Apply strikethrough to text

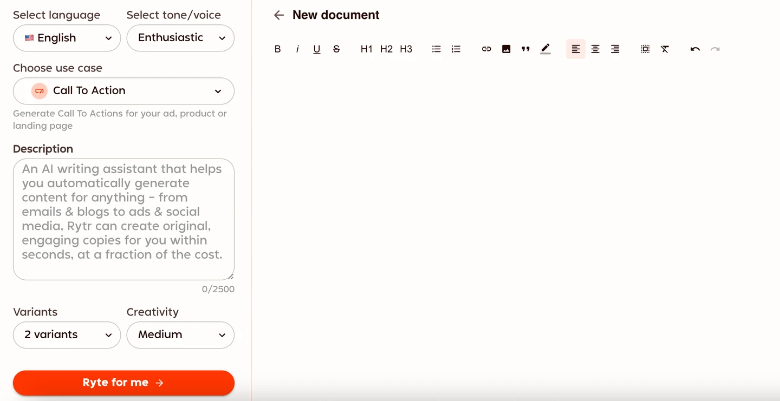coord(336,49)
